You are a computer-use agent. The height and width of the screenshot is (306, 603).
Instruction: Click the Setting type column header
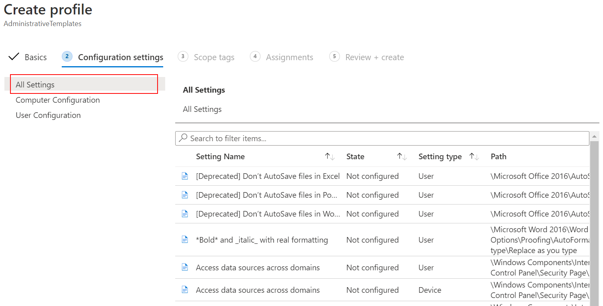point(440,157)
